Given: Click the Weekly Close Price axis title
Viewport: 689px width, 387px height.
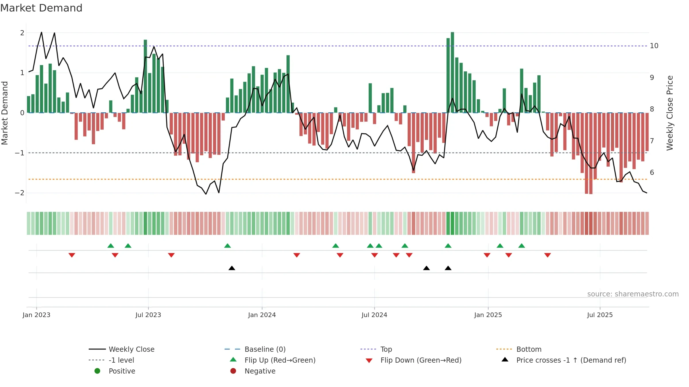Looking at the screenshot, I should tap(670, 113).
